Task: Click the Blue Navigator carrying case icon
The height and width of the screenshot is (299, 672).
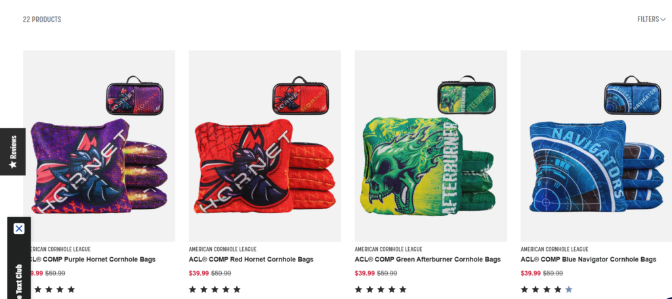Action: click(633, 95)
